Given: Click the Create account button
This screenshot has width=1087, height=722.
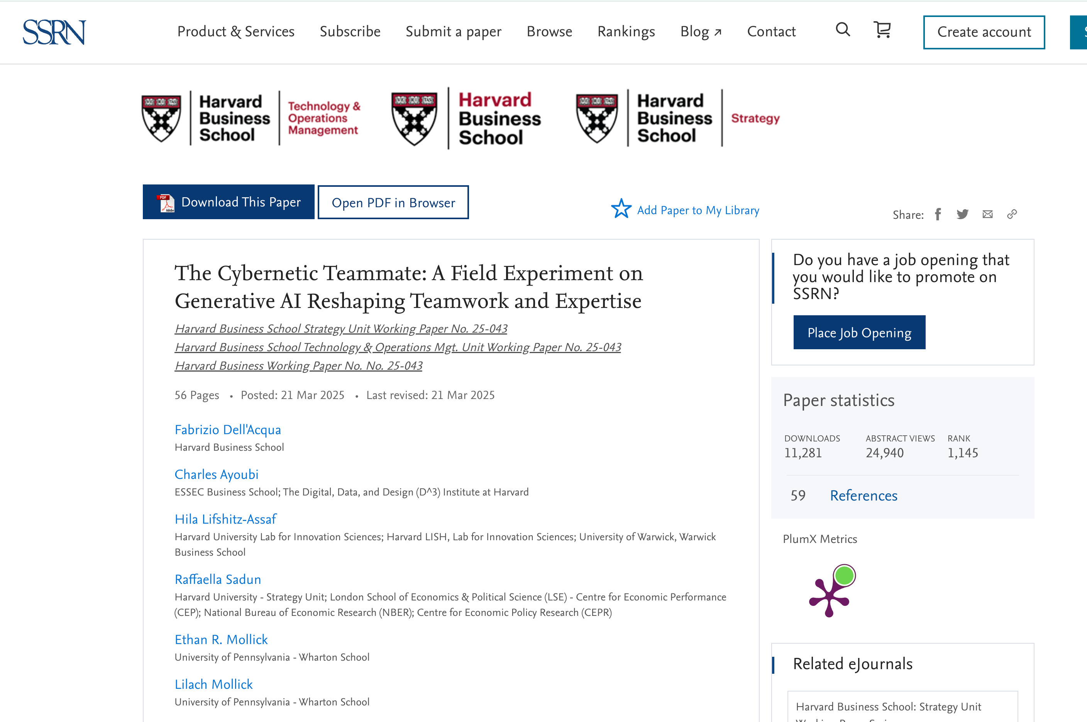Looking at the screenshot, I should tap(984, 32).
